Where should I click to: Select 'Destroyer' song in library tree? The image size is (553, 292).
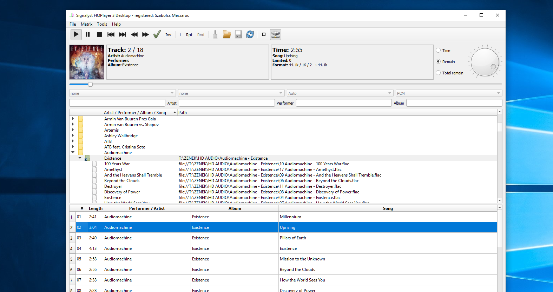pyautogui.click(x=113, y=186)
